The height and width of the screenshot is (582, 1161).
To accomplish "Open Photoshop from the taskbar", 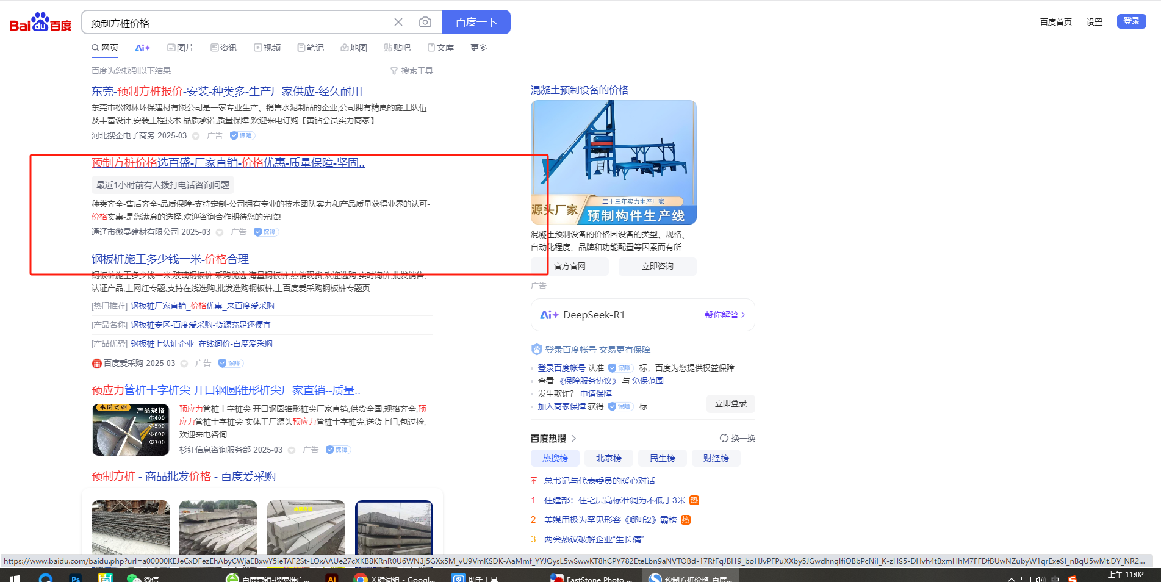I will click(x=76, y=577).
